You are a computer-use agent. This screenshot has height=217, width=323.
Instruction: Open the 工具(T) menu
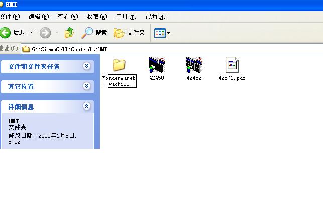click(126, 17)
